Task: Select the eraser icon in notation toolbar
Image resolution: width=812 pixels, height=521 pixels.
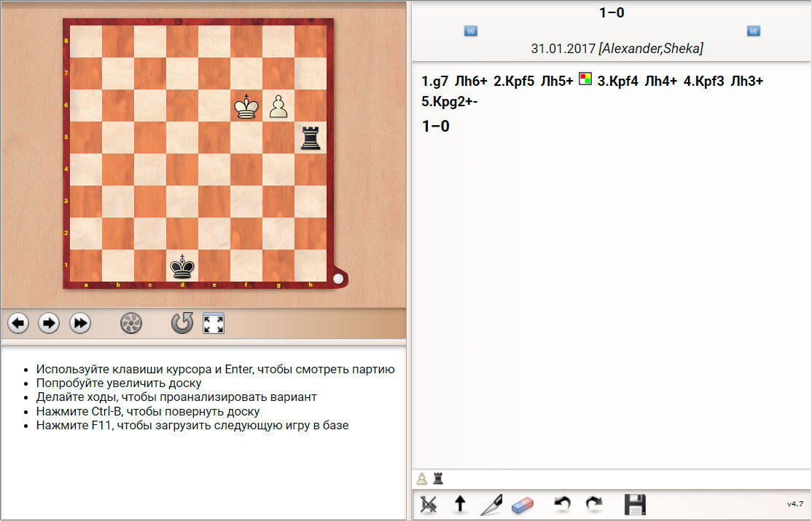Action: (522, 505)
